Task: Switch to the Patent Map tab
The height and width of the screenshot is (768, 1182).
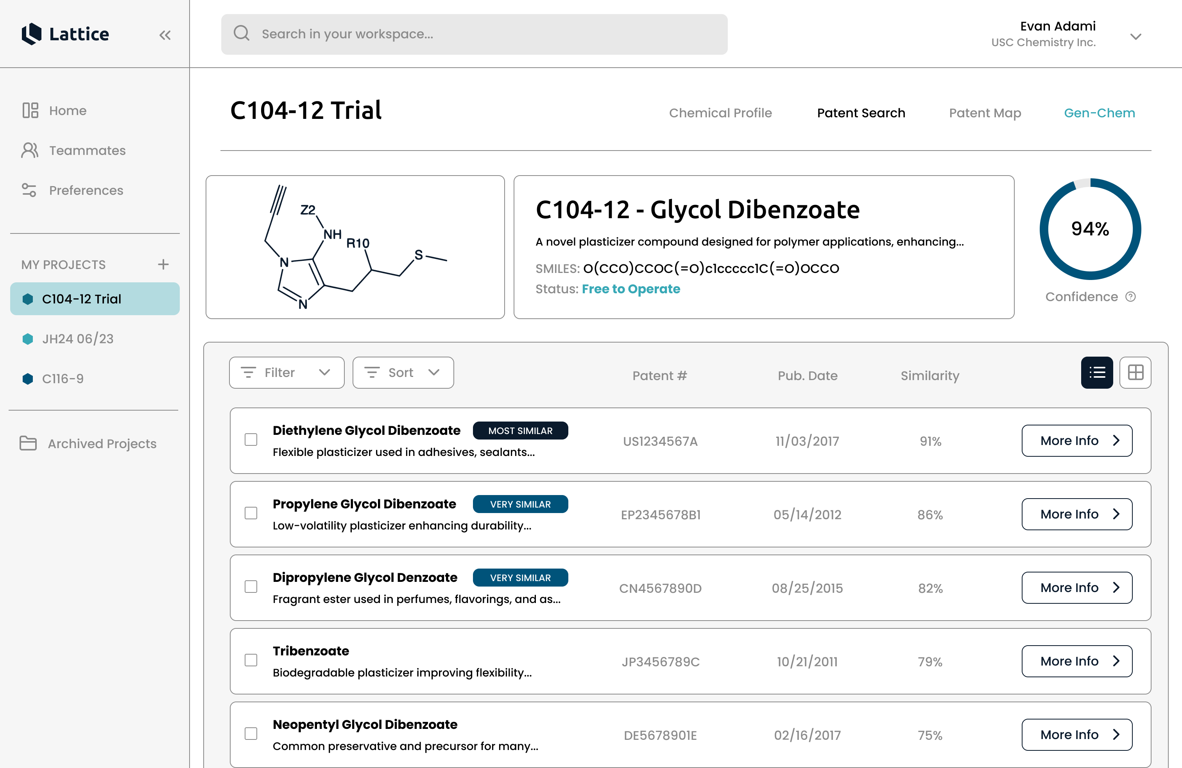Action: coord(984,113)
